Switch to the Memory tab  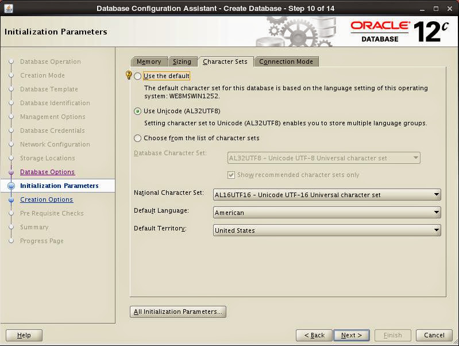[149, 62]
